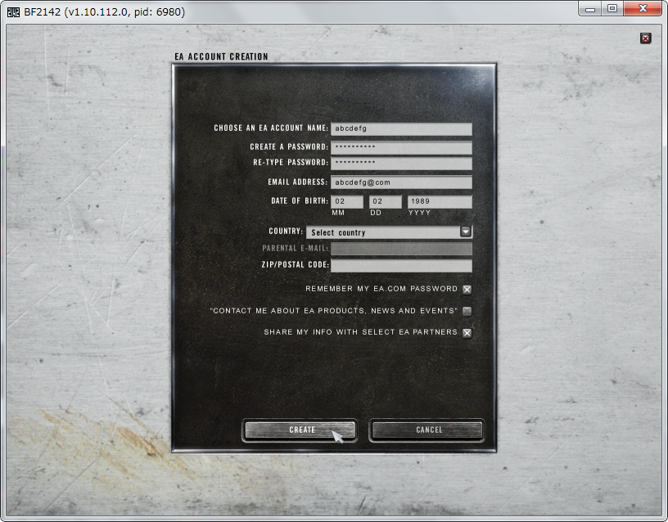Click the red in-game close icon

(x=645, y=38)
